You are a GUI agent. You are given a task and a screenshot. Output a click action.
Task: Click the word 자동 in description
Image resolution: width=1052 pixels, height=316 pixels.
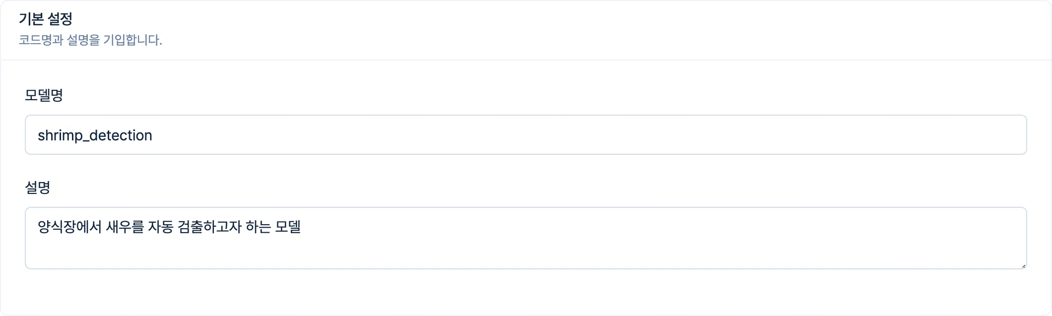tap(160, 227)
